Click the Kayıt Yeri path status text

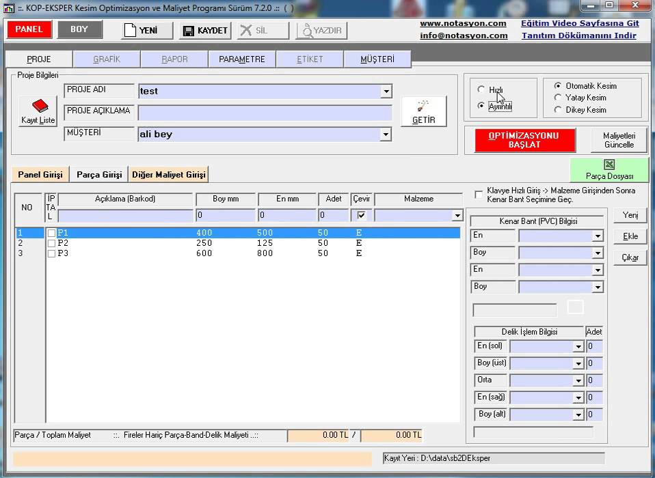point(438,458)
